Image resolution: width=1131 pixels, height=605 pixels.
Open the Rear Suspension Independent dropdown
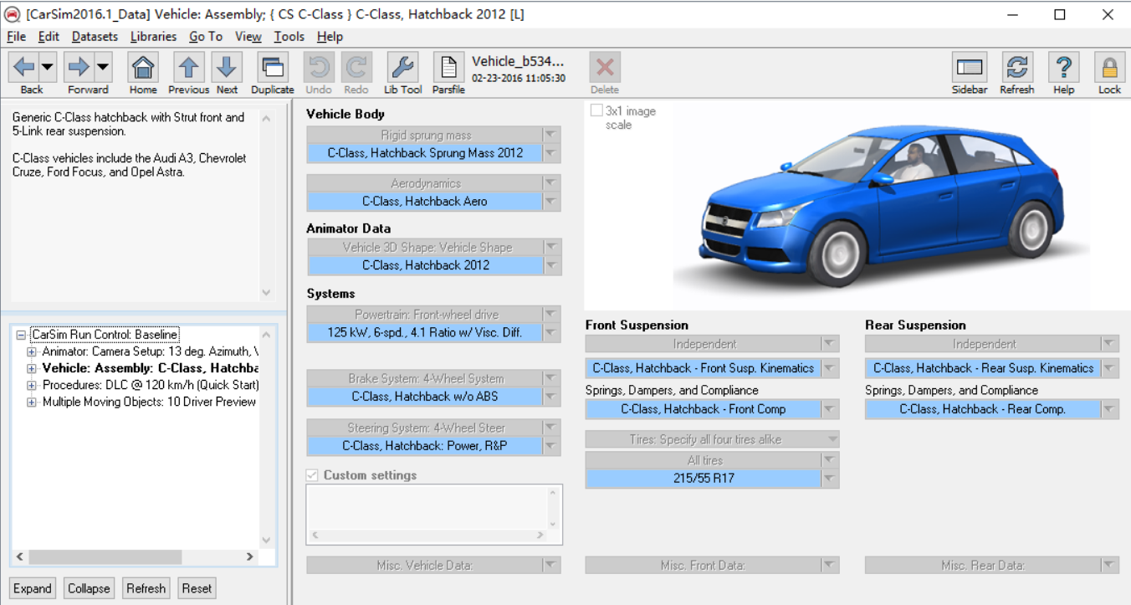[x=1109, y=344]
